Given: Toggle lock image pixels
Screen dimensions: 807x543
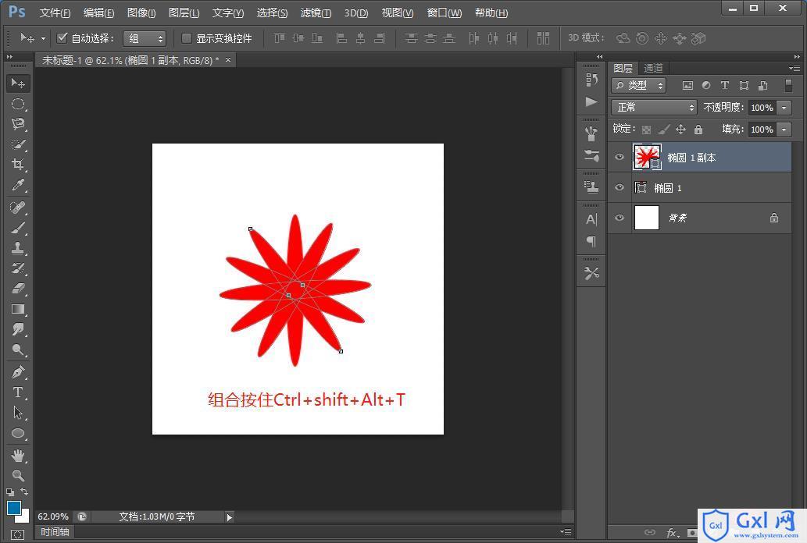Looking at the screenshot, I should coord(664,130).
